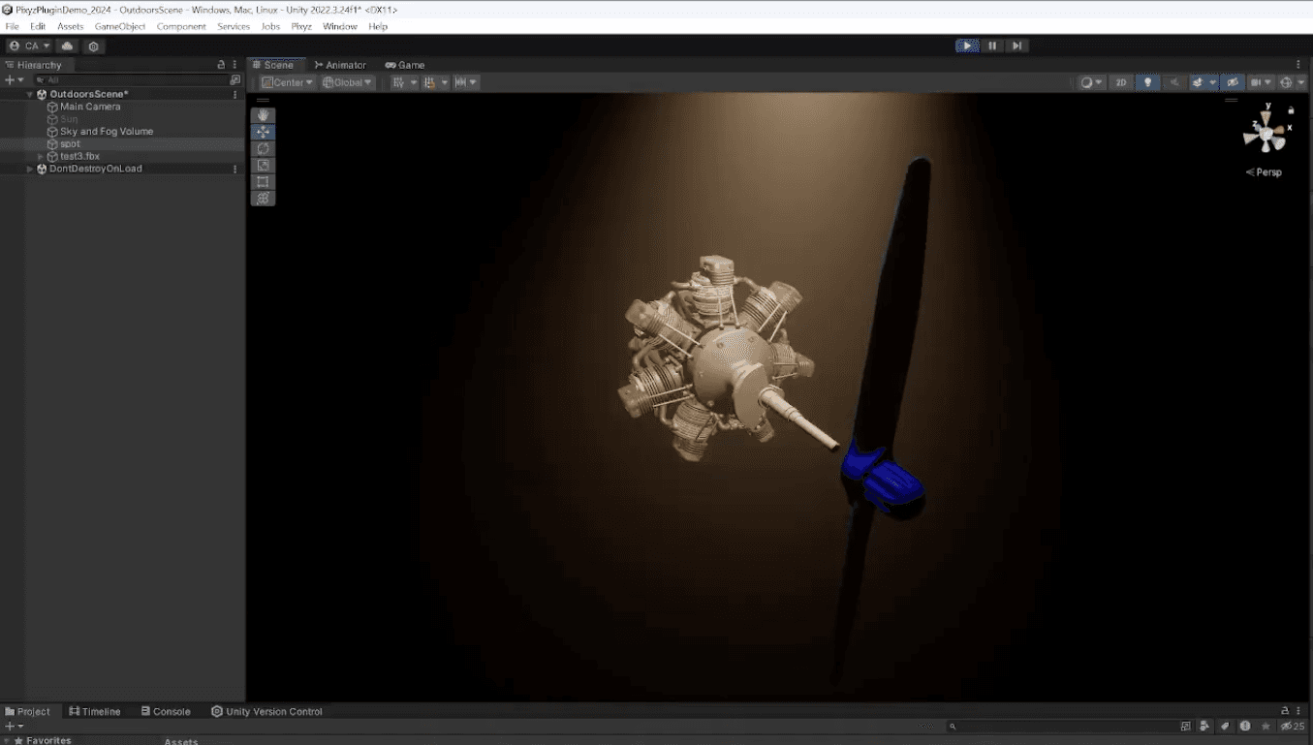Open Hierarchy panel options menu
Viewport: 1313px width, 745px height.
click(x=234, y=65)
